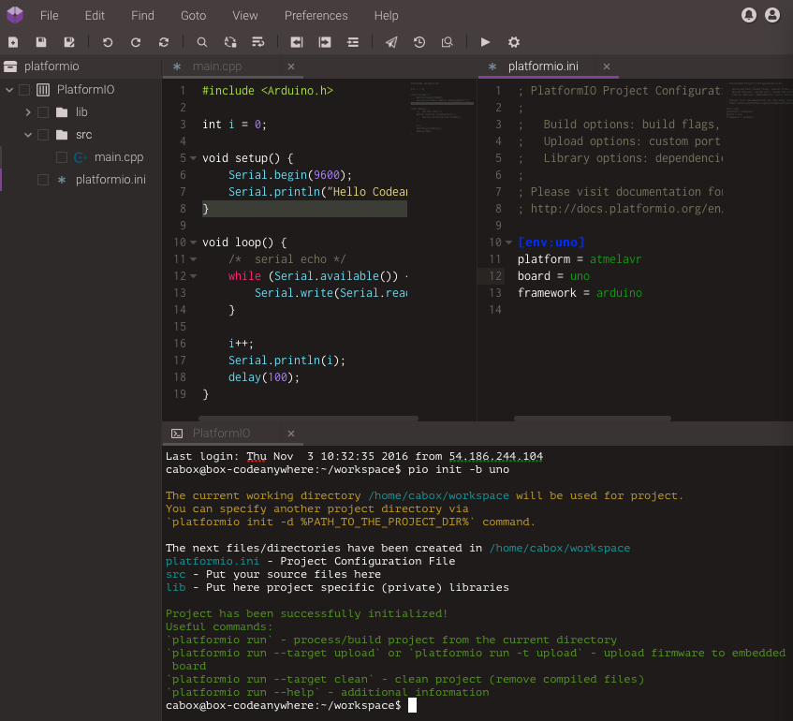Click the paper plane share icon
This screenshot has height=721, width=793.
tap(391, 42)
